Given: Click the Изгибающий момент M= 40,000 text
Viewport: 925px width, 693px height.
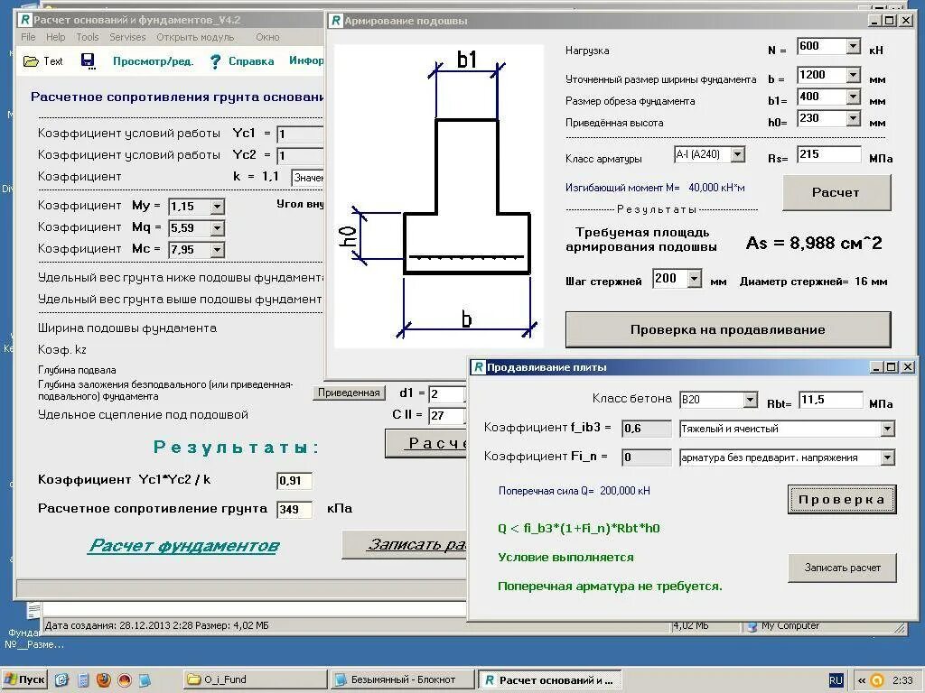Looking at the screenshot, I should [x=655, y=188].
